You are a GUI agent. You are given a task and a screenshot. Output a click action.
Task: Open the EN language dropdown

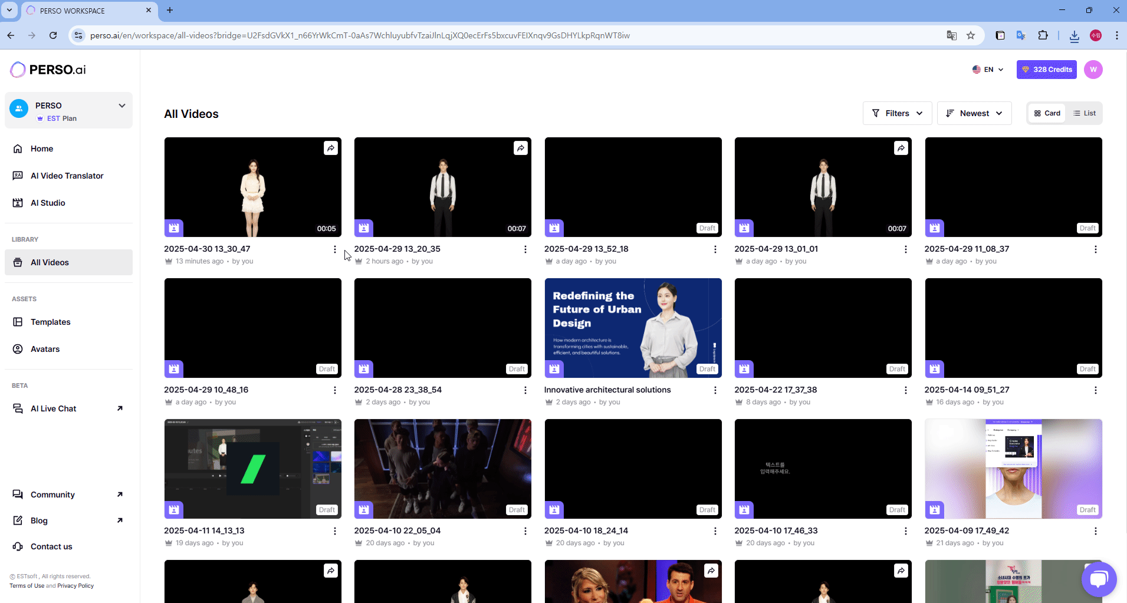pos(988,70)
